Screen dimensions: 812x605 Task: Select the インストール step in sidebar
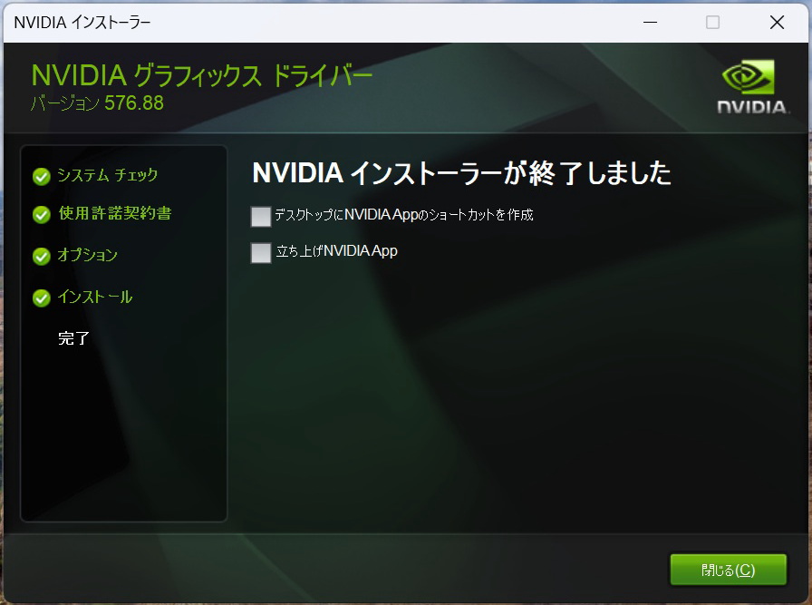pos(94,298)
